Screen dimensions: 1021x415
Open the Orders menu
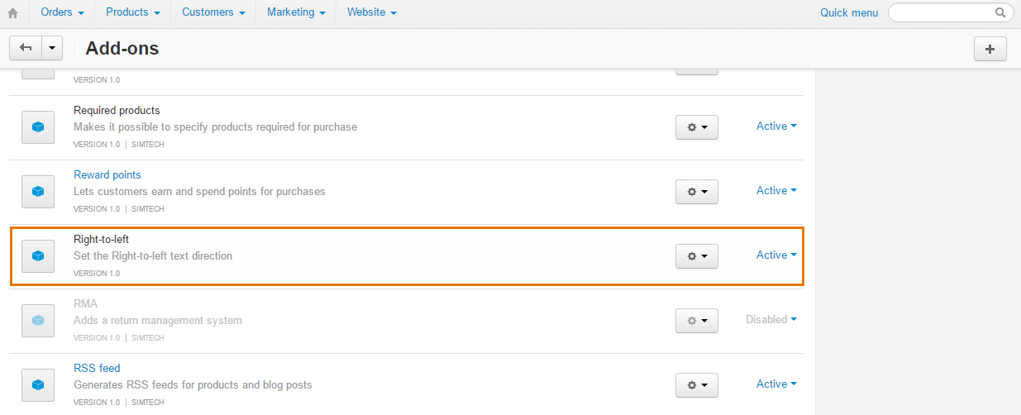click(x=62, y=12)
